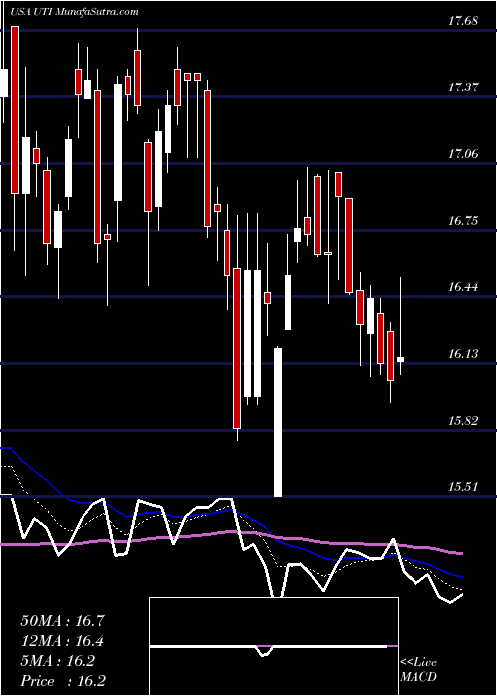Select the 16.44 price axis label
497x696 pixels.
click(462, 286)
